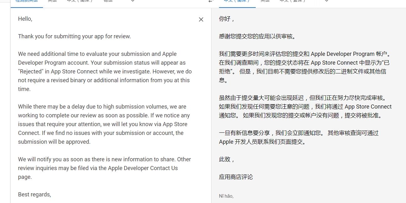The image size is (406, 203).
Task: Set target language to 英语
Action: pos(265,1)
